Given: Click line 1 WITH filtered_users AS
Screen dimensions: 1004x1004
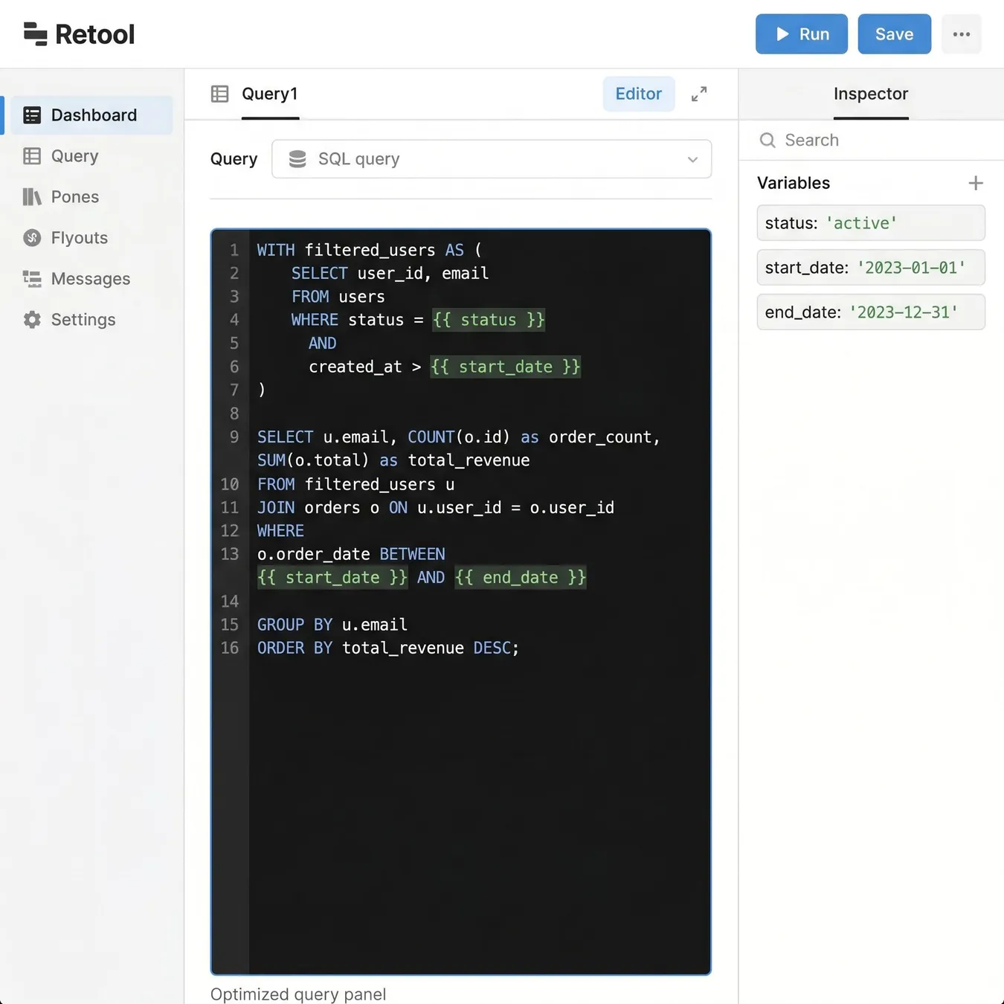Looking at the screenshot, I should pyautogui.click(x=370, y=250).
